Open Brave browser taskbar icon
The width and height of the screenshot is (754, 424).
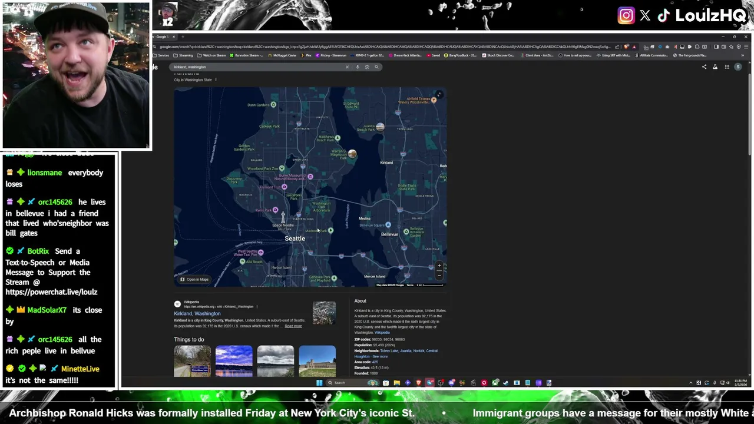point(419,383)
